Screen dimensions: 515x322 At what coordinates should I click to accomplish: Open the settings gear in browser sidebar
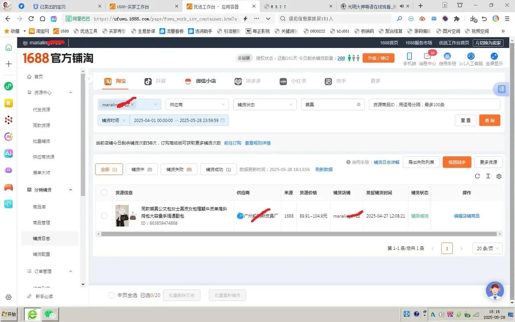tap(8, 297)
